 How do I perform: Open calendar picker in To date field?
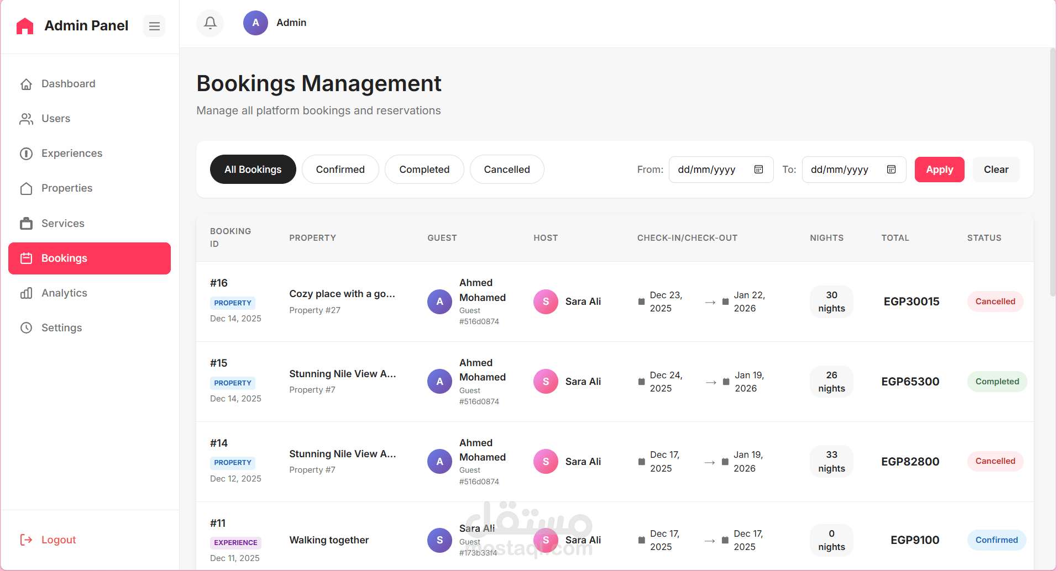891,170
